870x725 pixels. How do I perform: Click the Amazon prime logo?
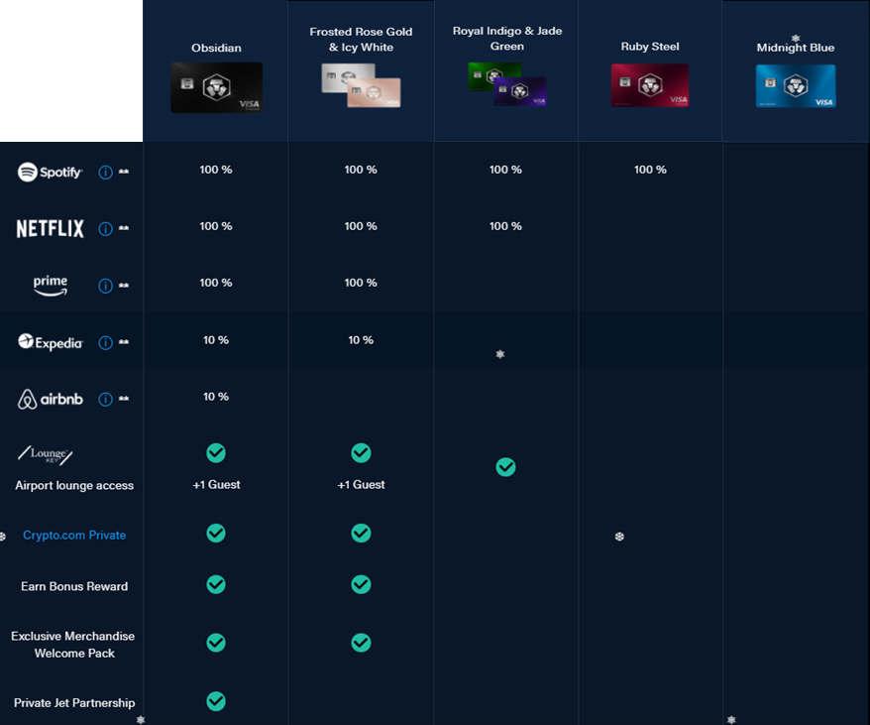[x=50, y=286]
